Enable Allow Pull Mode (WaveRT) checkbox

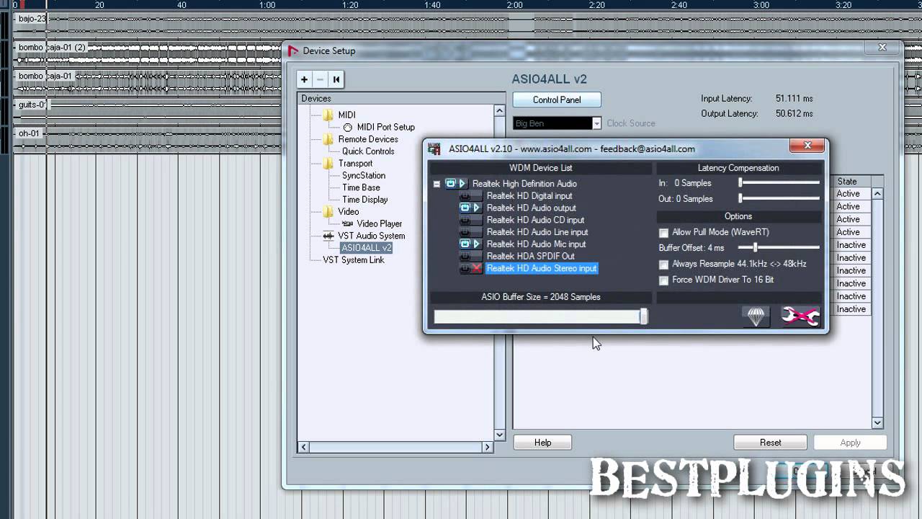coord(663,233)
